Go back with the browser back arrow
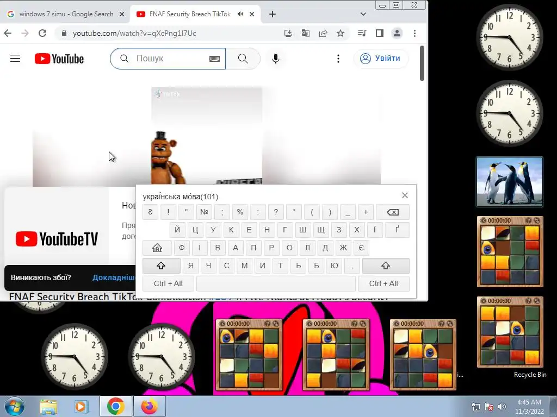557x417 pixels. coord(8,33)
